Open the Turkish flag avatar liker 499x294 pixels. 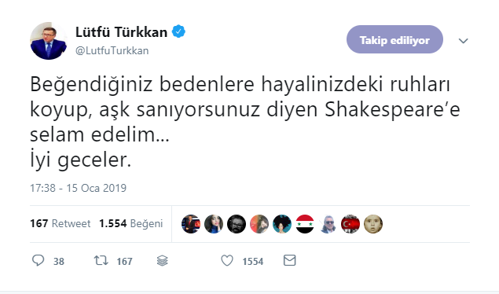pos(350,224)
